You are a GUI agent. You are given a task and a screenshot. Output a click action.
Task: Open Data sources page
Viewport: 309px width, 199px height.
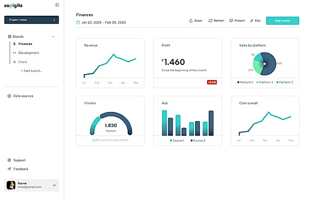(x=23, y=96)
